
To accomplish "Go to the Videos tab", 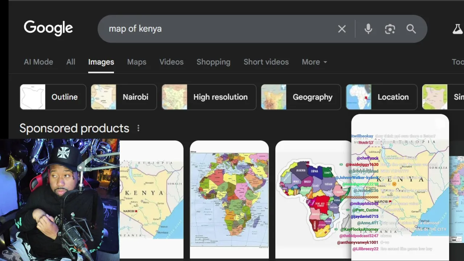I will coord(171,62).
